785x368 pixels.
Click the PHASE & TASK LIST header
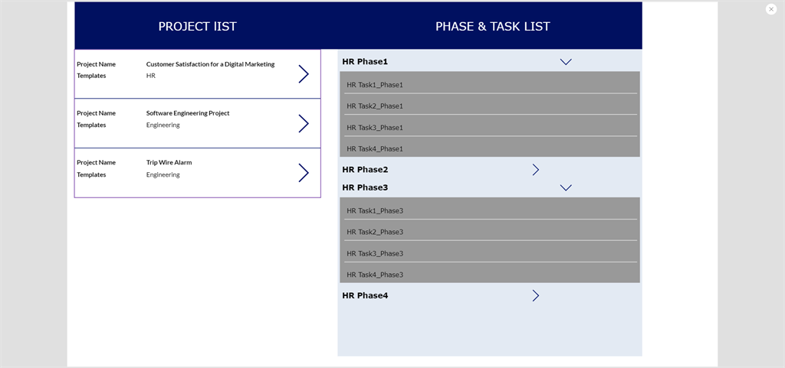coord(493,26)
